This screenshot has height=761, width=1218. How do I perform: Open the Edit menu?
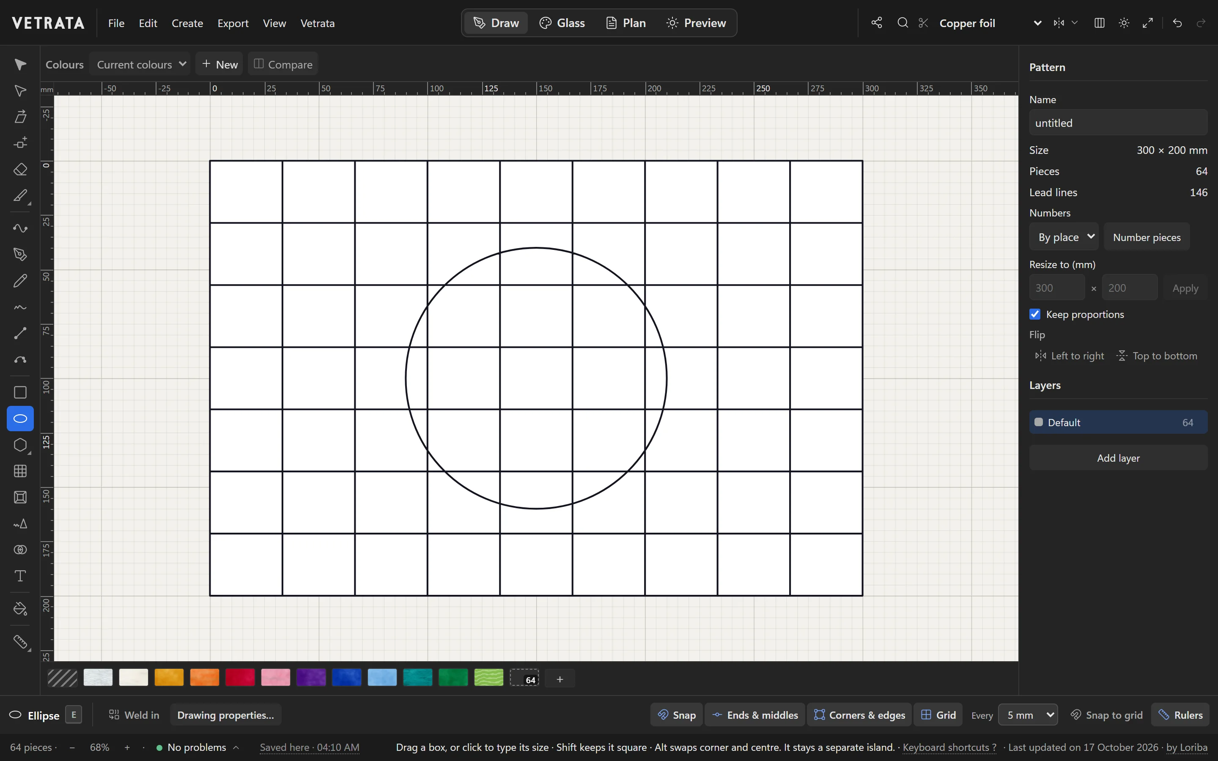click(x=148, y=23)
